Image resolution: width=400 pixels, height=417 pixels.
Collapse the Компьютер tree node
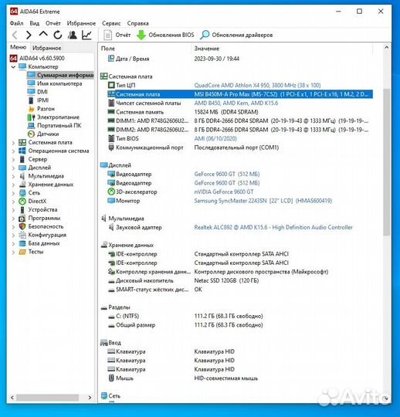pos(13,66)
